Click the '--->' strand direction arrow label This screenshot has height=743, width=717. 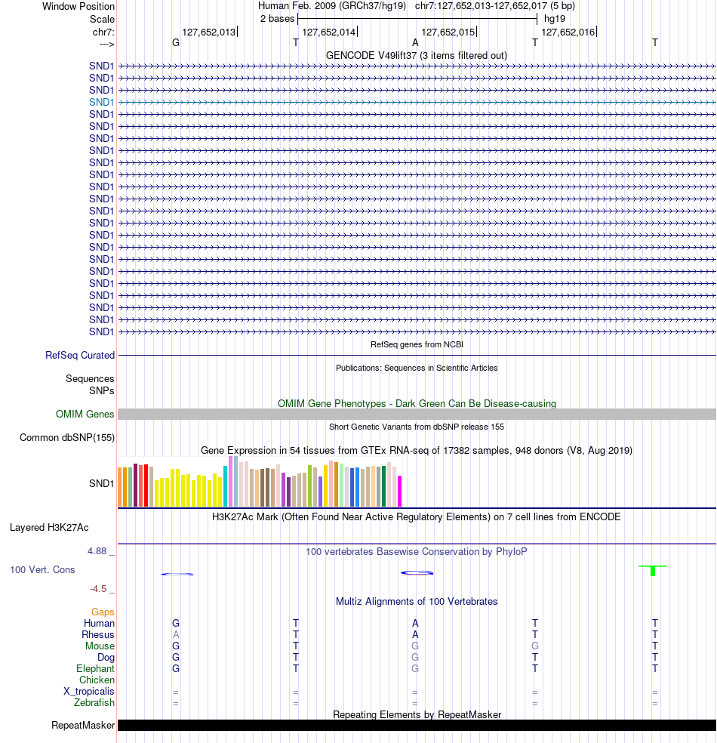click(107, 44)
